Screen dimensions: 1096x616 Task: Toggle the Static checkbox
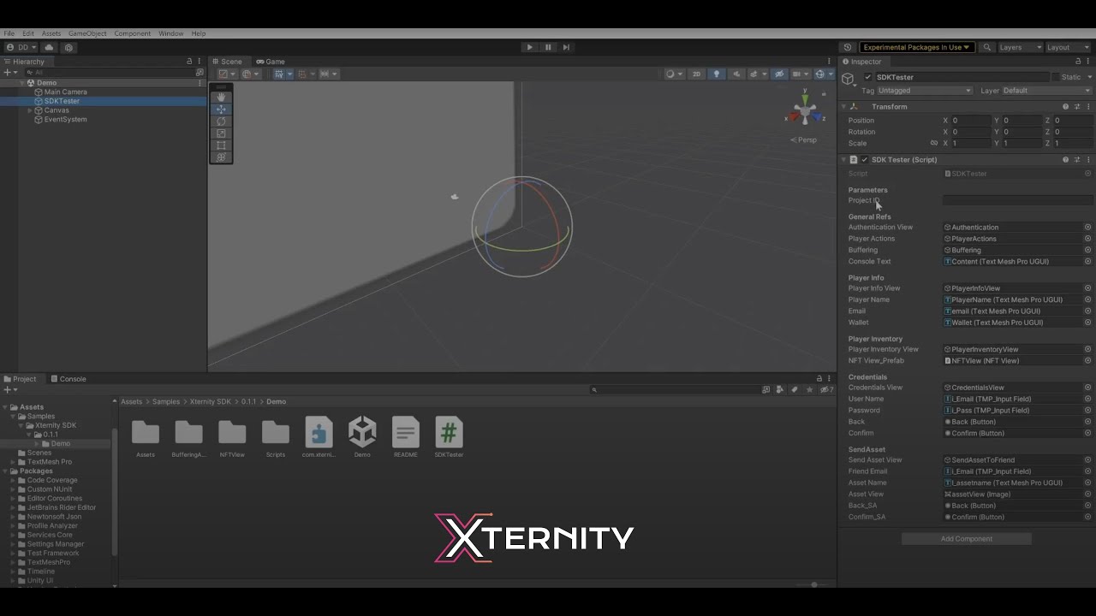1055,77
